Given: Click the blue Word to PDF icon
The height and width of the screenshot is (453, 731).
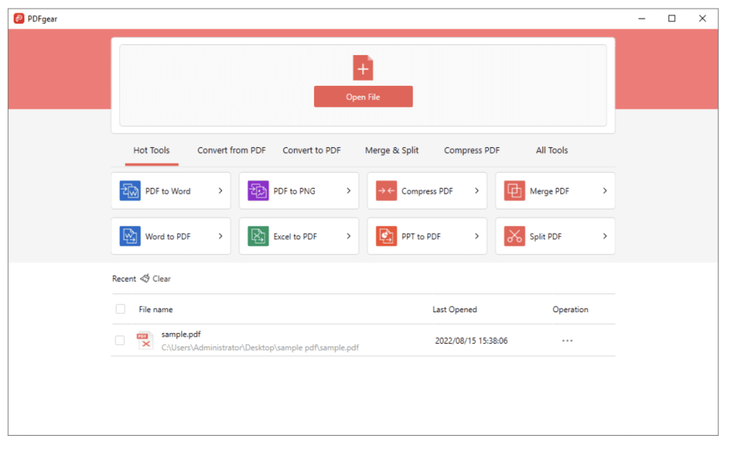Looking at the screenshot, I should tap(130, 236).
